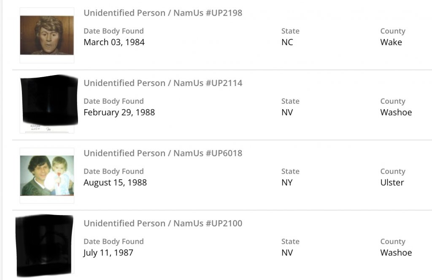The width and height of the screenshot is (432, 280).
Task: Click the blacked-out thumbnail for case UP2114
Action: click(x=49, y=101)
